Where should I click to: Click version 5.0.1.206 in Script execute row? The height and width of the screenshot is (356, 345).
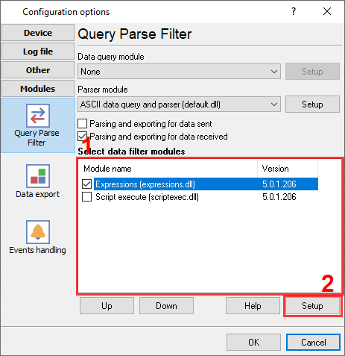tap(279, 197)
